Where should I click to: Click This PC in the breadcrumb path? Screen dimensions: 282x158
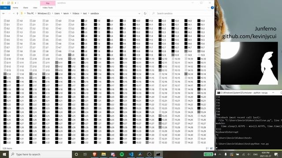coord(30,14)
